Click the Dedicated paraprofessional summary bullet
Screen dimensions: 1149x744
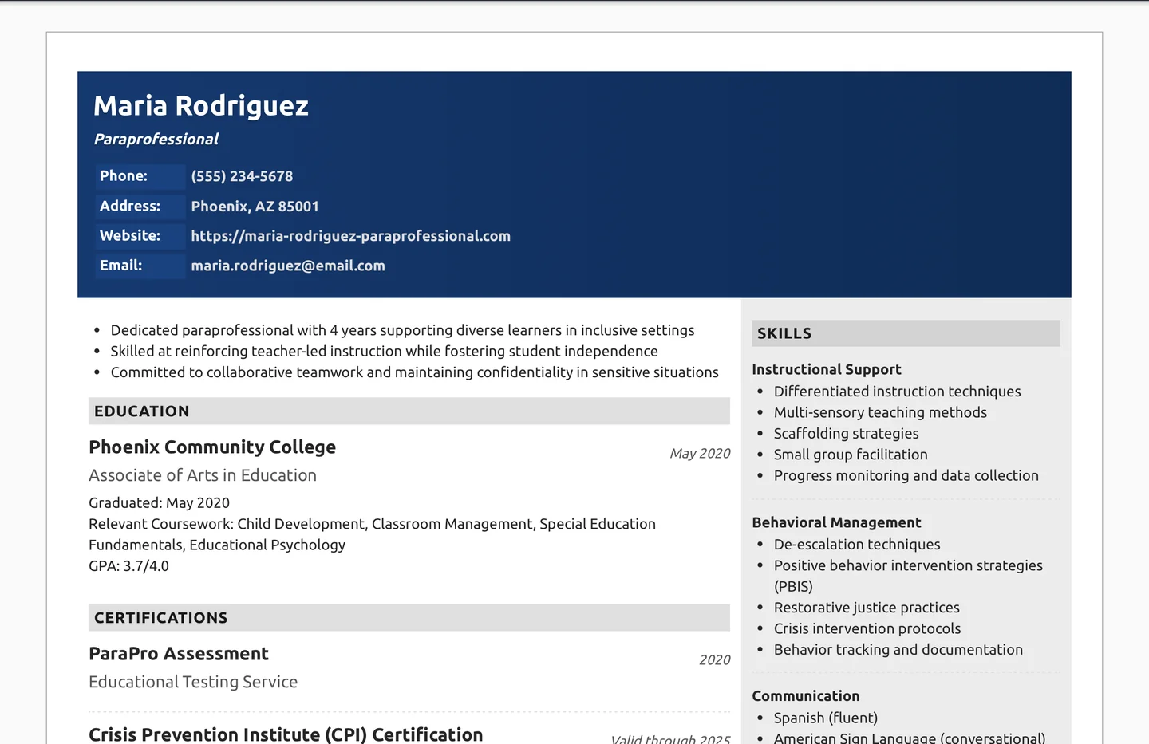point(402,330)
